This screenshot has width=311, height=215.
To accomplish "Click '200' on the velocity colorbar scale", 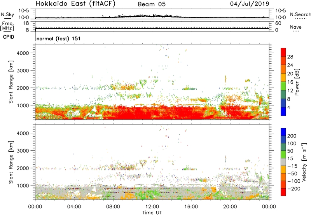I will [292, 136].
